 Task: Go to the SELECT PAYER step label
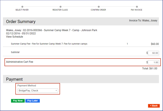pos(22,10)
